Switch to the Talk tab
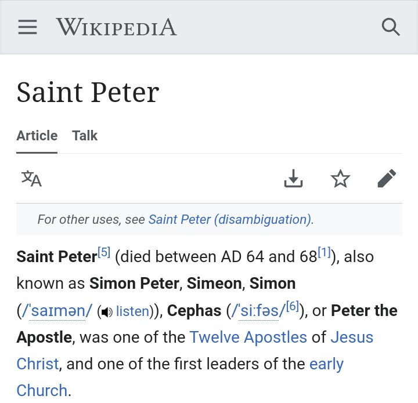Image resolution: width=418 pixels, height=403 pixels. [x=85, y=136]
